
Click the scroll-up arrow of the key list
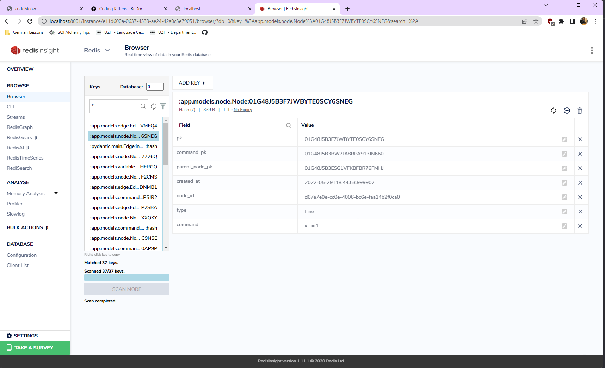pyautogui.click(x=166, y=120)
